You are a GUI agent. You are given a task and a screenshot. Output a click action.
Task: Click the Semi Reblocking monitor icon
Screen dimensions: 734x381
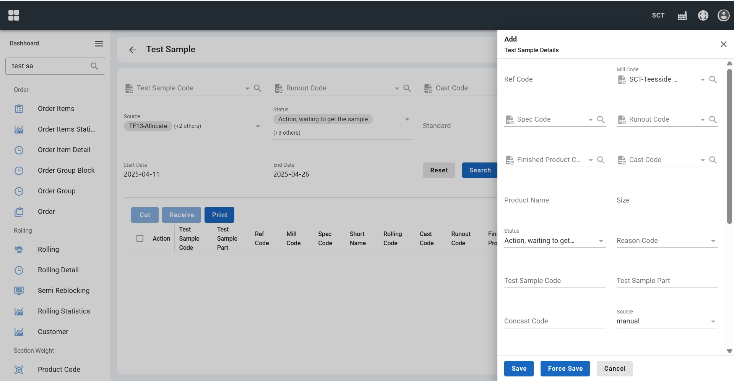coord(19,291)
